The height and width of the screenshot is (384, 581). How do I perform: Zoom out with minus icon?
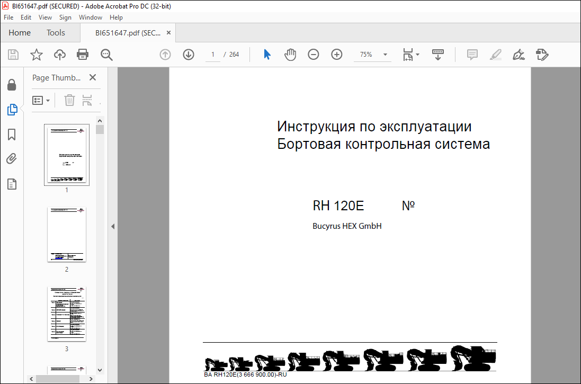click(x=314, y=55)
